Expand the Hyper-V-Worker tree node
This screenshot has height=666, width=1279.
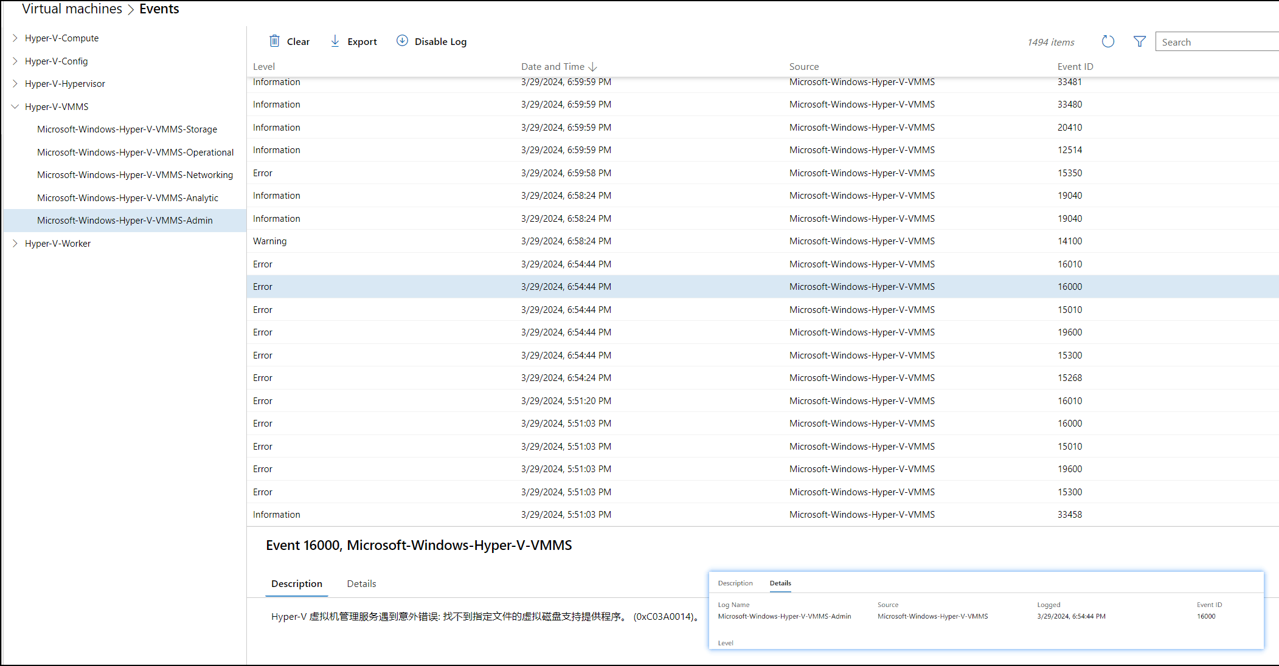[x=15, y=243]
